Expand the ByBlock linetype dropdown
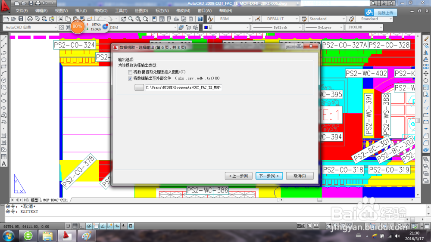This screenshot has width=431, height=242. pos(300,28)
